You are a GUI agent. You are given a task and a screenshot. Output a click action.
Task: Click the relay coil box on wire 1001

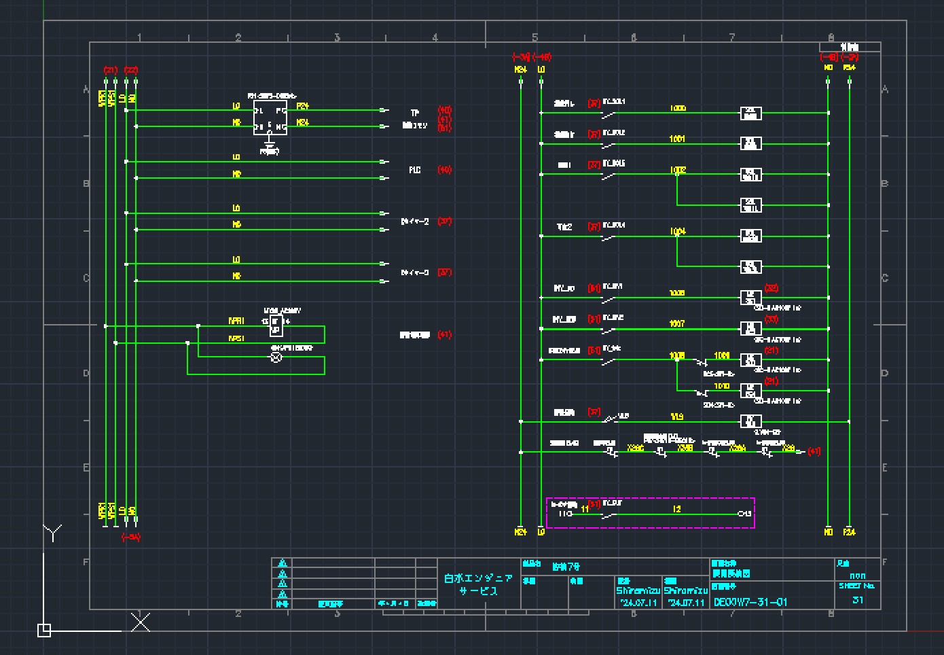(x=750, y=143)
